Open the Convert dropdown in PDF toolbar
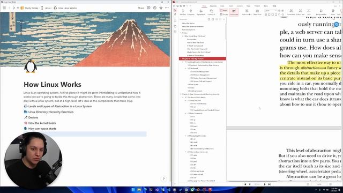Image resolution: width=343 pixels, height=193 pixels. coord(211,12)
